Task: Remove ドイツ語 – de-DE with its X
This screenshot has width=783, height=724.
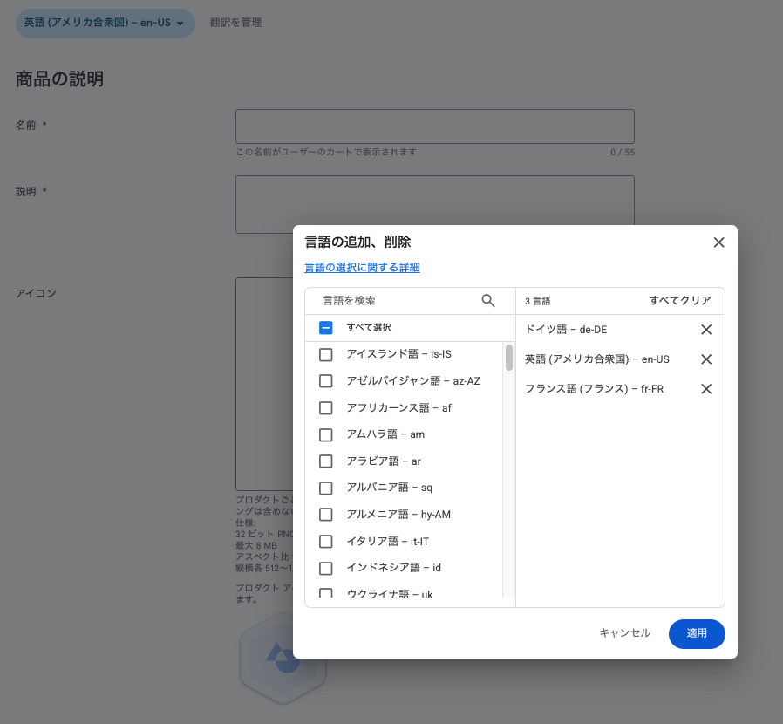Action: click(706, 330)
